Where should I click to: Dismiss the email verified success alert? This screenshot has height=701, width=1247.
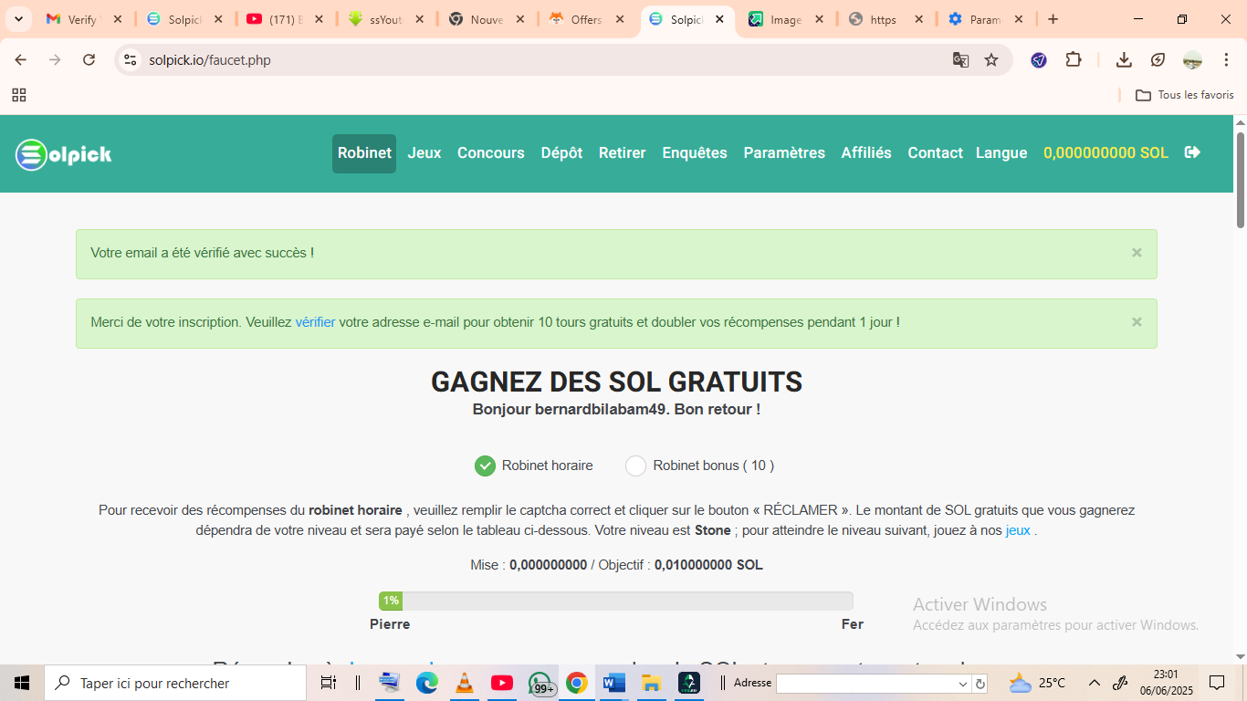[x=1137, y=253]
